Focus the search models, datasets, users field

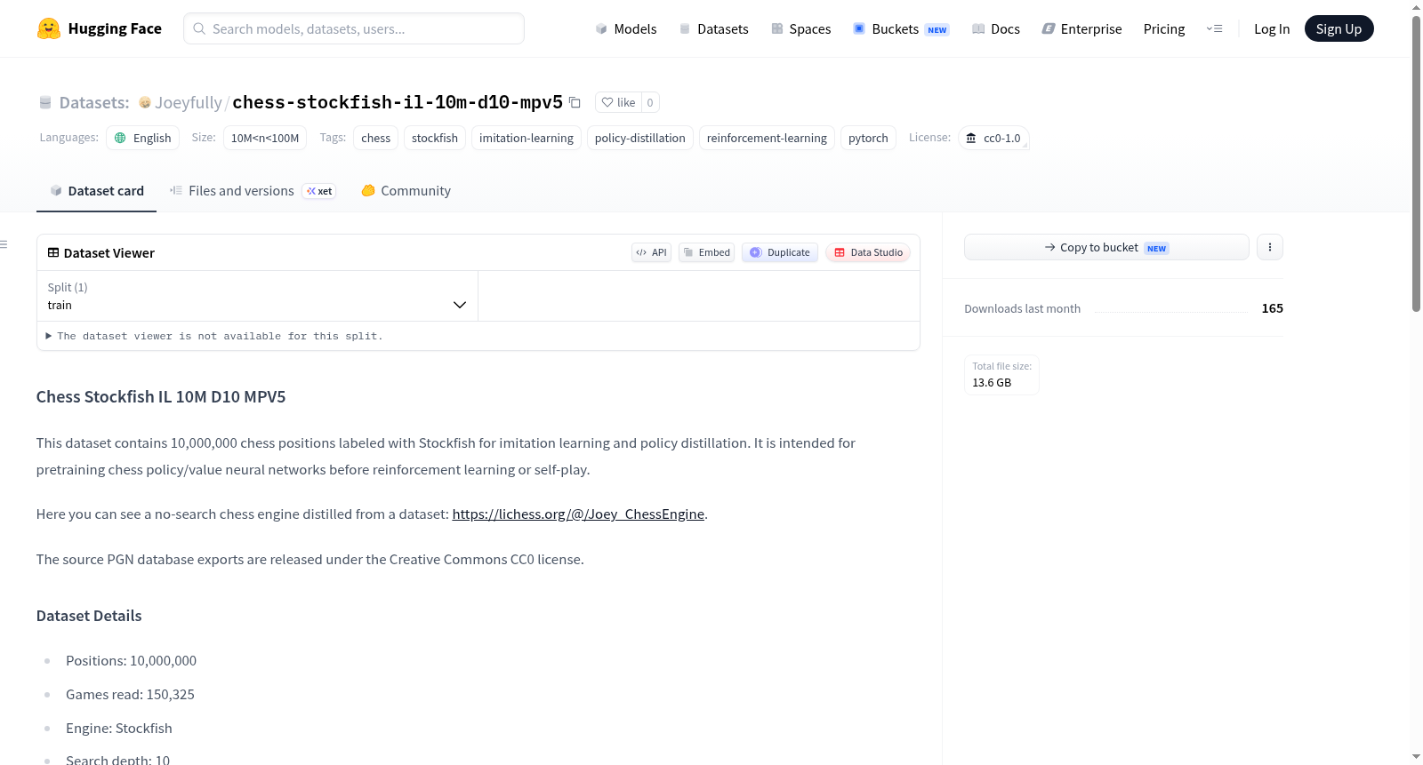[x=354, y=28]
